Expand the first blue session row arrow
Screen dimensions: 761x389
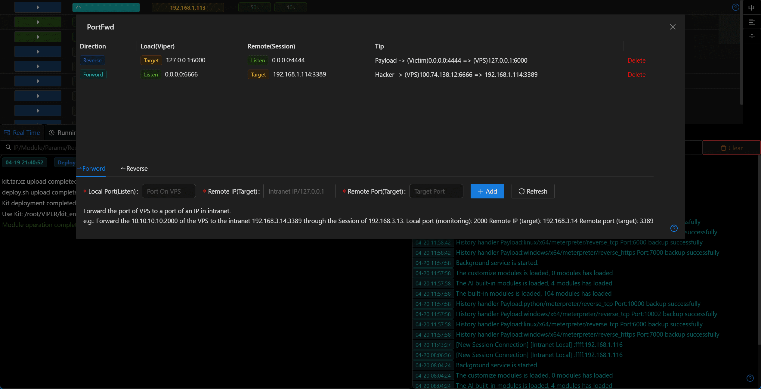pos(38,7)
